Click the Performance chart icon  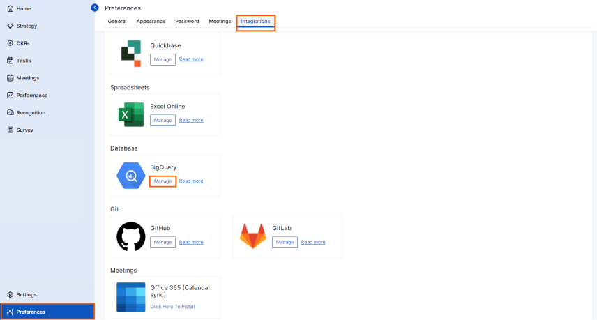coord(10,95)
